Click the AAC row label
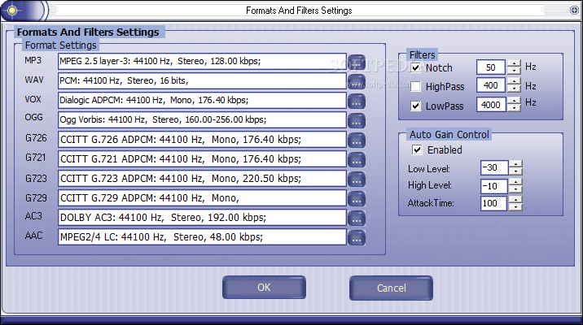The width and height of the screenshot is (583, 325). (34, 235)
